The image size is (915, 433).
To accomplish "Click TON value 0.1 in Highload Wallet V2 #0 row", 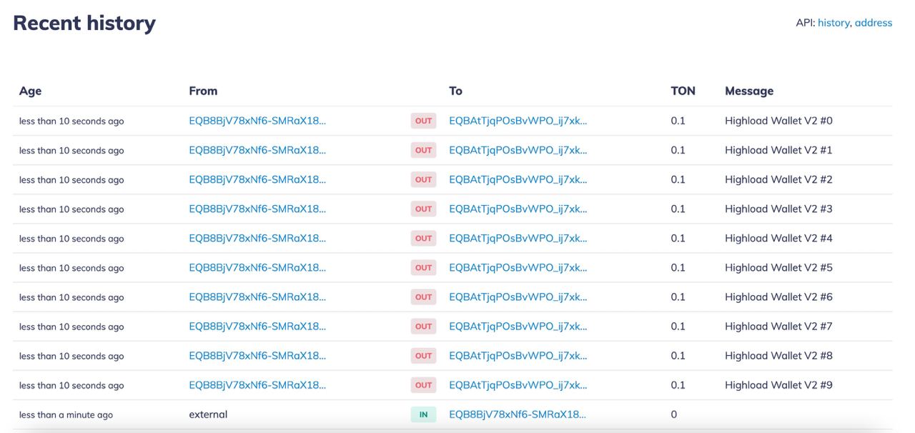I will (x=678, y=121).
